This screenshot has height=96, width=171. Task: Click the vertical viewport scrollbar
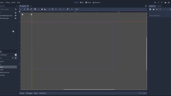(x=147, y=54)
